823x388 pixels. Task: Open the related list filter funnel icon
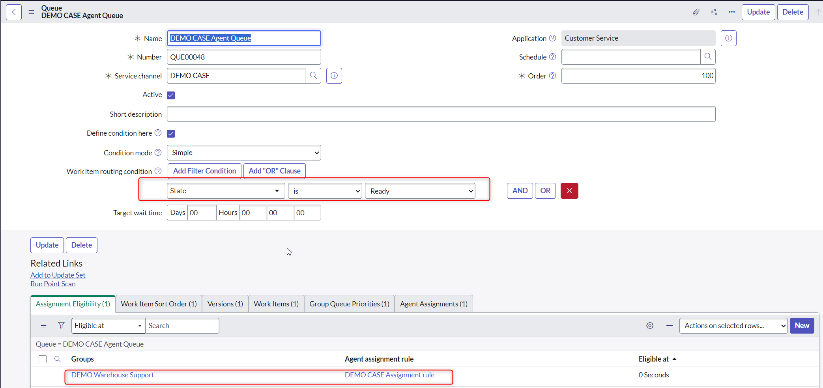click(x=62, y=326)
